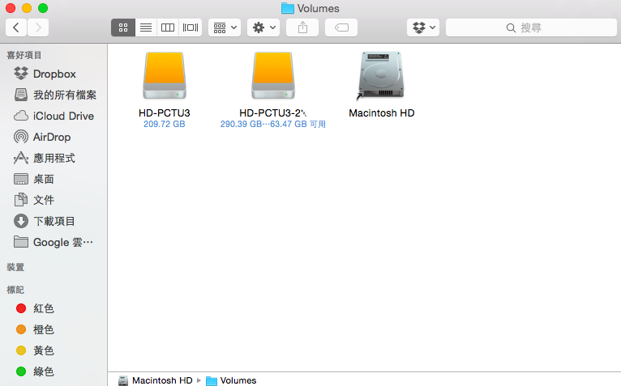
Task: Click the Dropbox sidebar icon
Action: (21, 74)
